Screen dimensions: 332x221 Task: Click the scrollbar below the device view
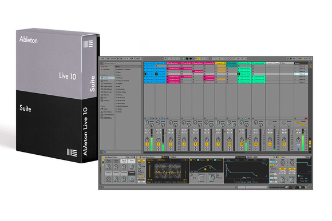(169, 187)
